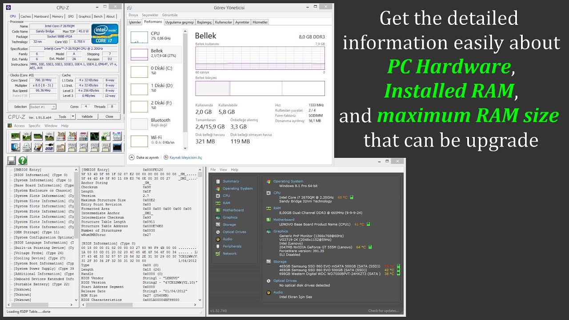The height and width of the screenshot is (320, 569).
Task: Click the SMBIOS 'sm bios' toolbar icon
Action: pos(61,147)
